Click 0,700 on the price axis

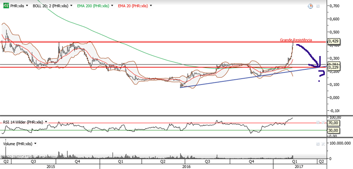pyautogui.click(x=335, y=6)
